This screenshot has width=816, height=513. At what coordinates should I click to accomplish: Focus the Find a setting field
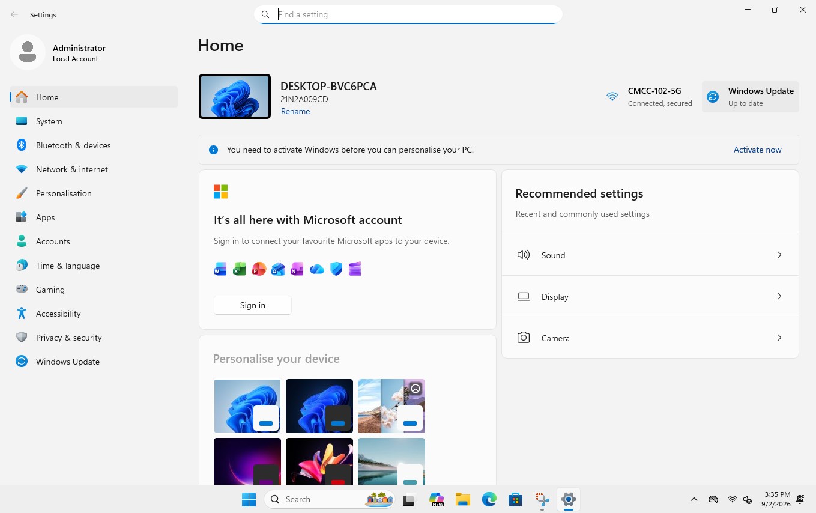coord(408,14)
